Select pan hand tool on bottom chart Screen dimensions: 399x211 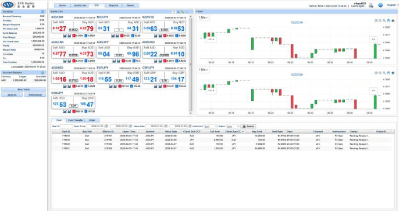pos(389,73)
